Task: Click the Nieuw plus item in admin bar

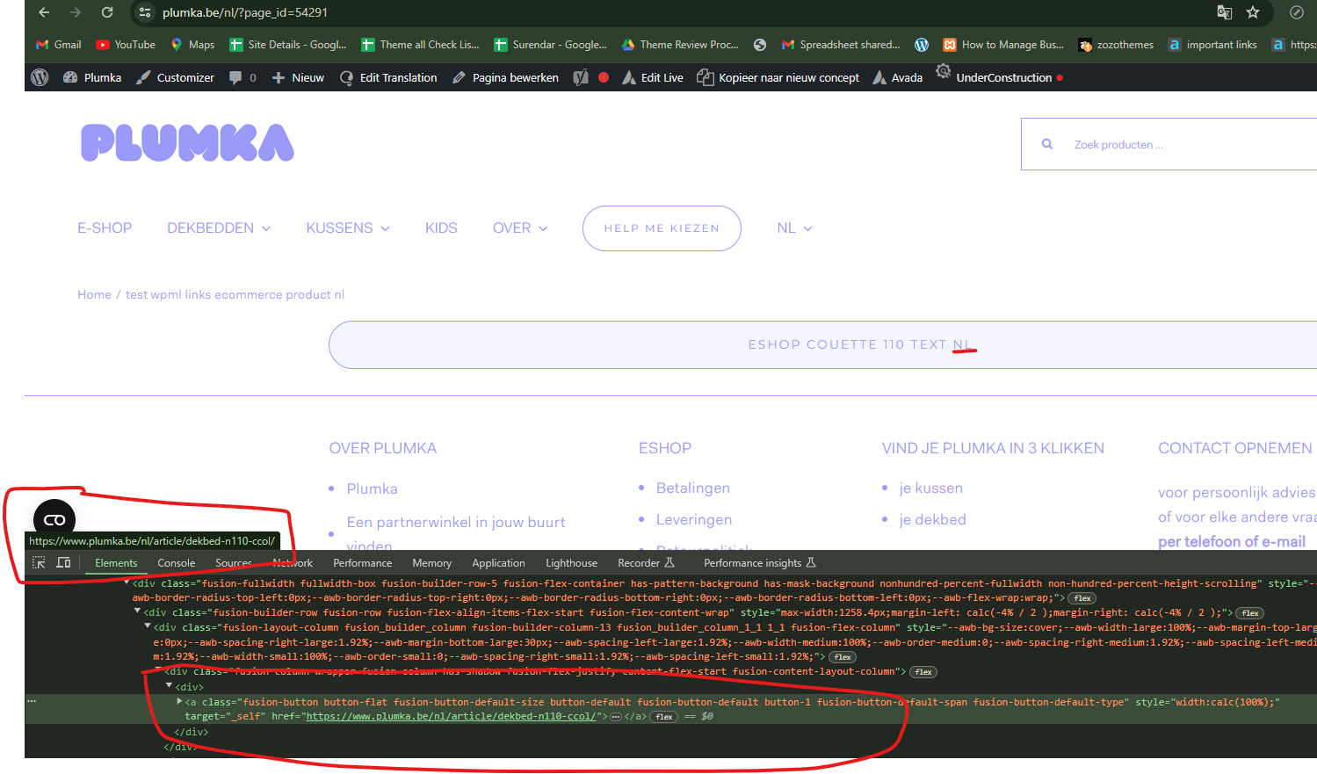Action: pos(298,77)
